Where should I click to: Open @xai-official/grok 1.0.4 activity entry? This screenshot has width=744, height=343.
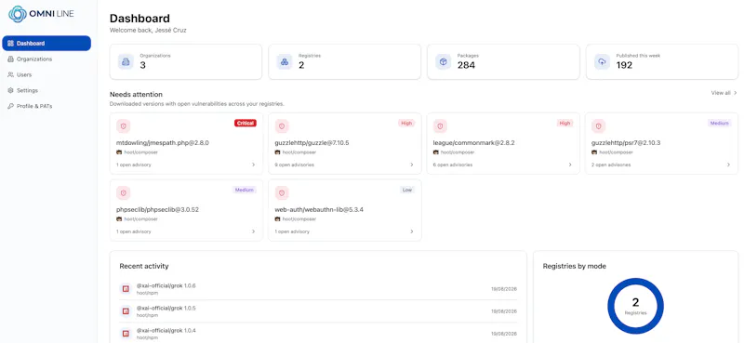[318, 334]
